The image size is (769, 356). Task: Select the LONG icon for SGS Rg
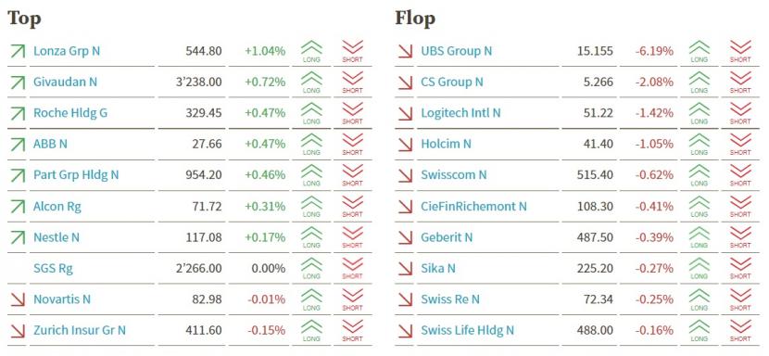coord(311,269)
